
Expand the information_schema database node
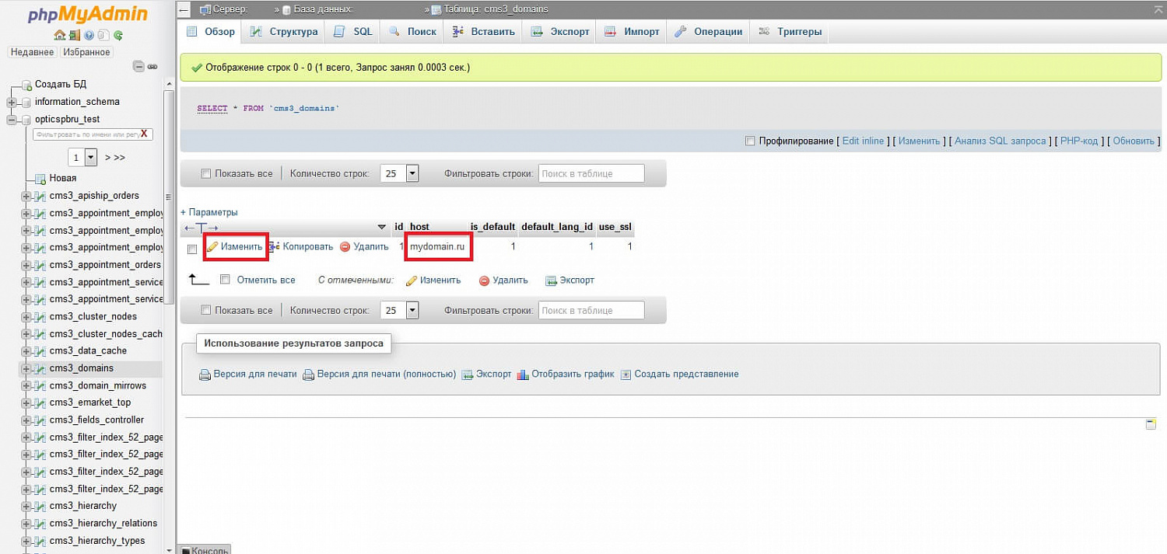pos(12,103)
